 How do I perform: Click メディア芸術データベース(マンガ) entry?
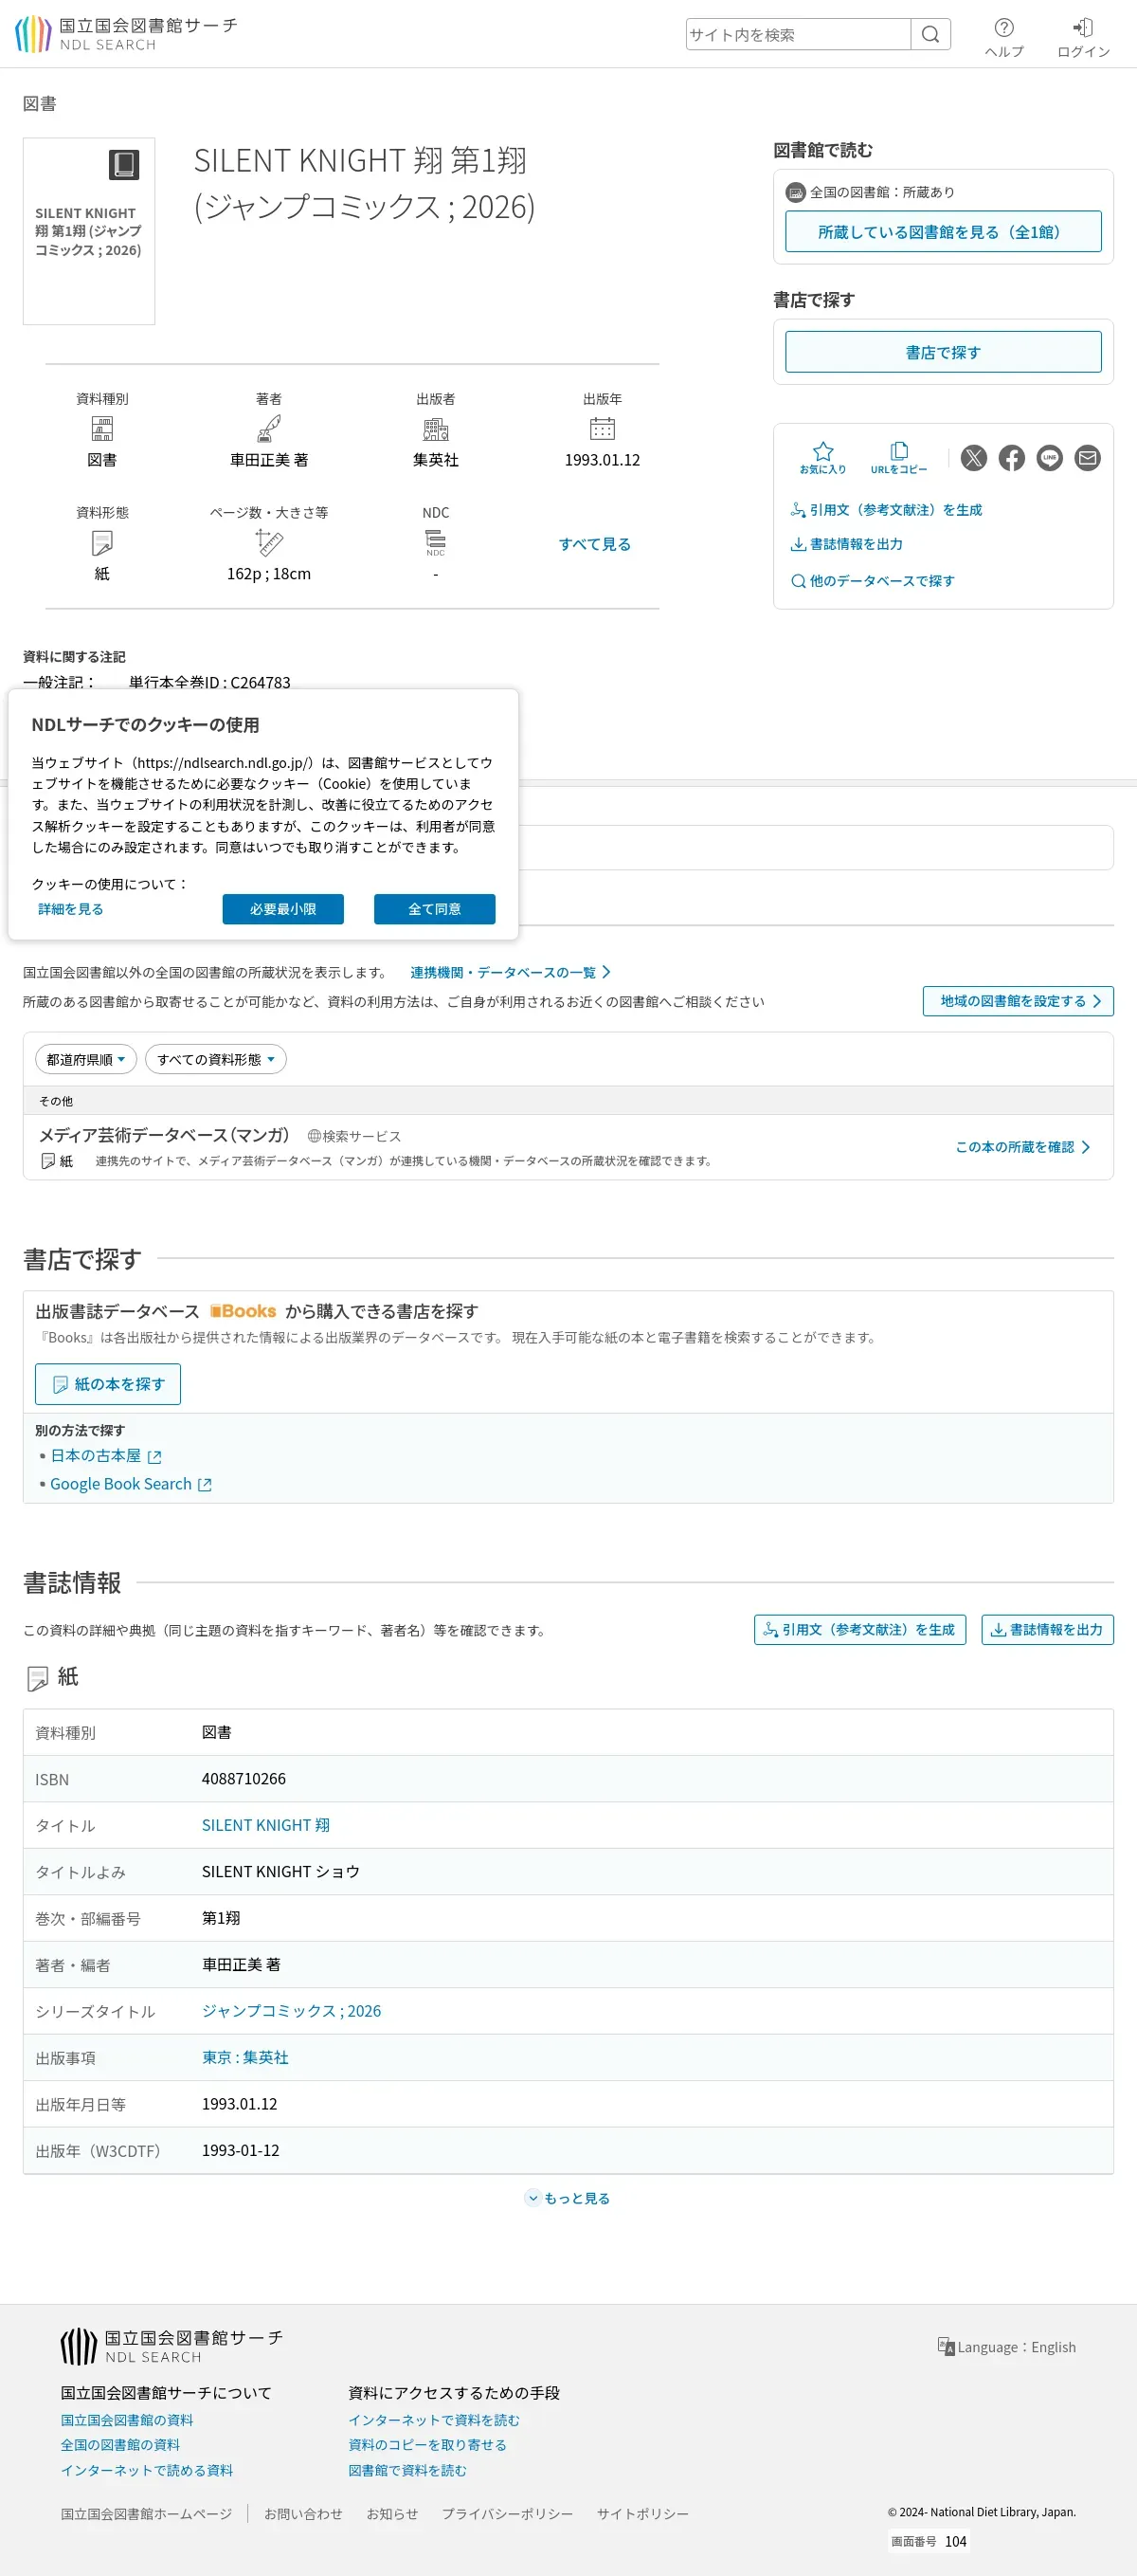point(164,1135)
